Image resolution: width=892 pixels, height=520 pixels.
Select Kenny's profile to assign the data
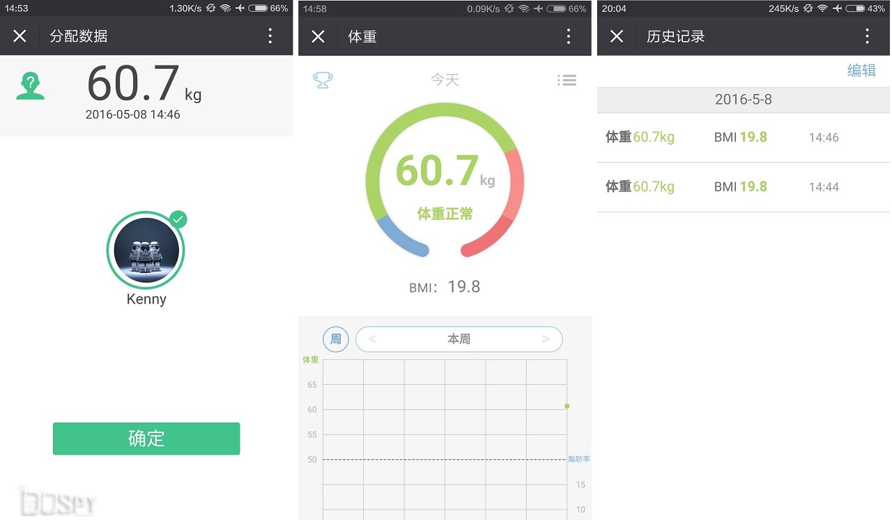click(146, 251)
